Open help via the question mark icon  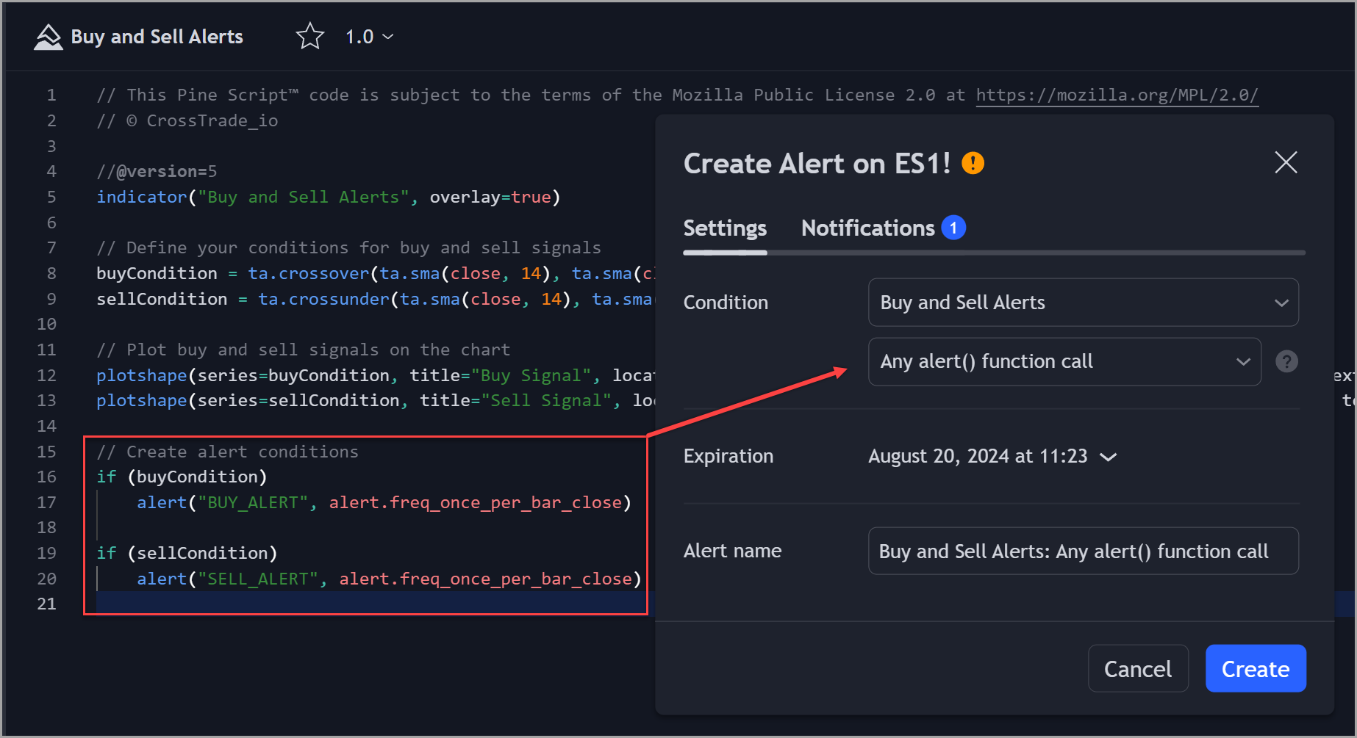pyautogui.click(x=1286, y=361)
